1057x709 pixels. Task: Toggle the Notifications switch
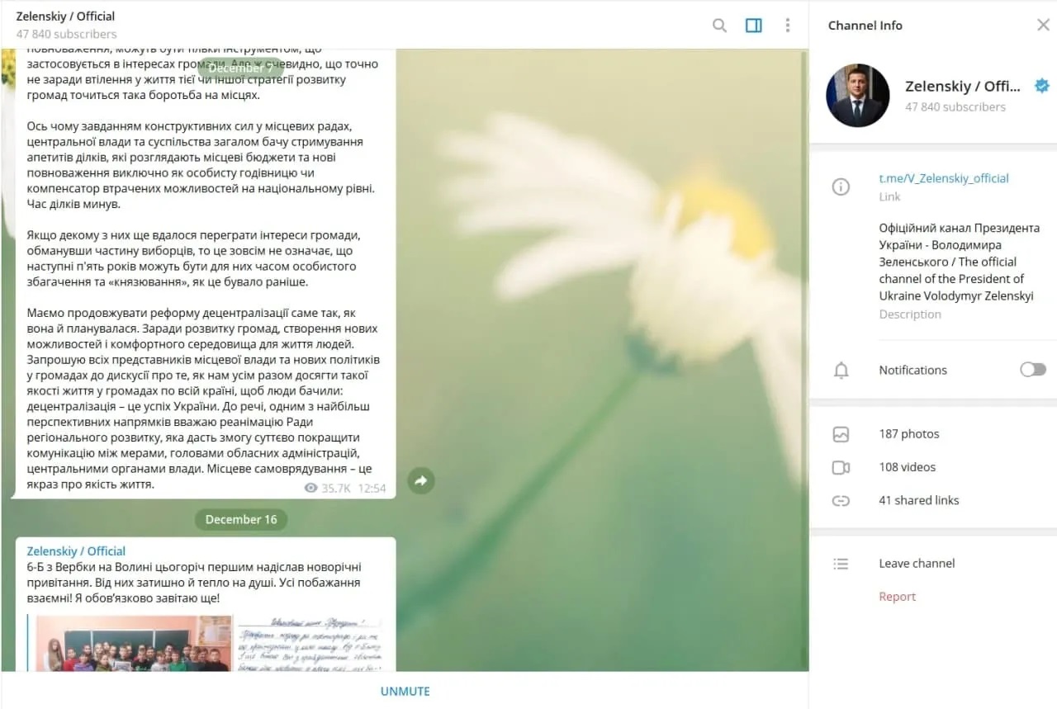tap(1032, 370)
